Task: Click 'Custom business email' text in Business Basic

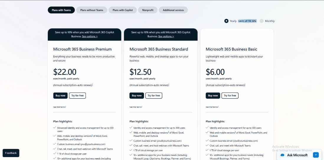Action: click(234, 141)
